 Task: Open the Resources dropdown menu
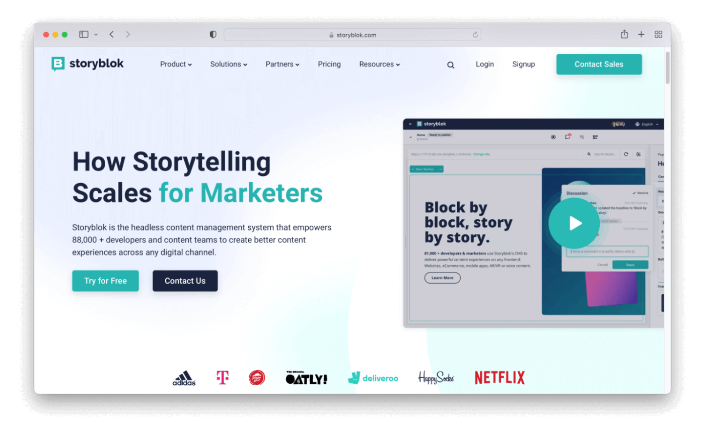(x=380, y=64)
